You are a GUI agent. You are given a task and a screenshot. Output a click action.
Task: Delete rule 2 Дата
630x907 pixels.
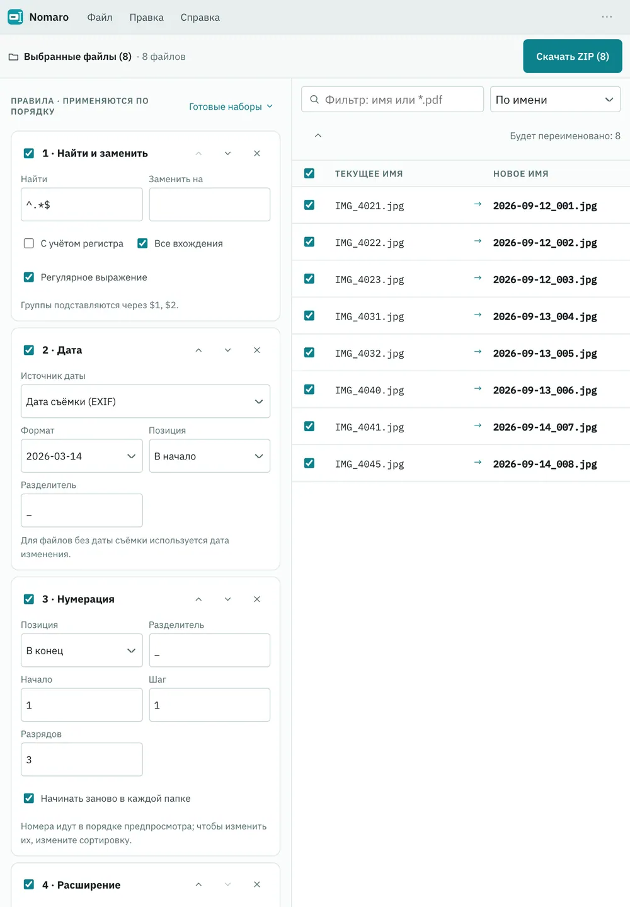257,350
